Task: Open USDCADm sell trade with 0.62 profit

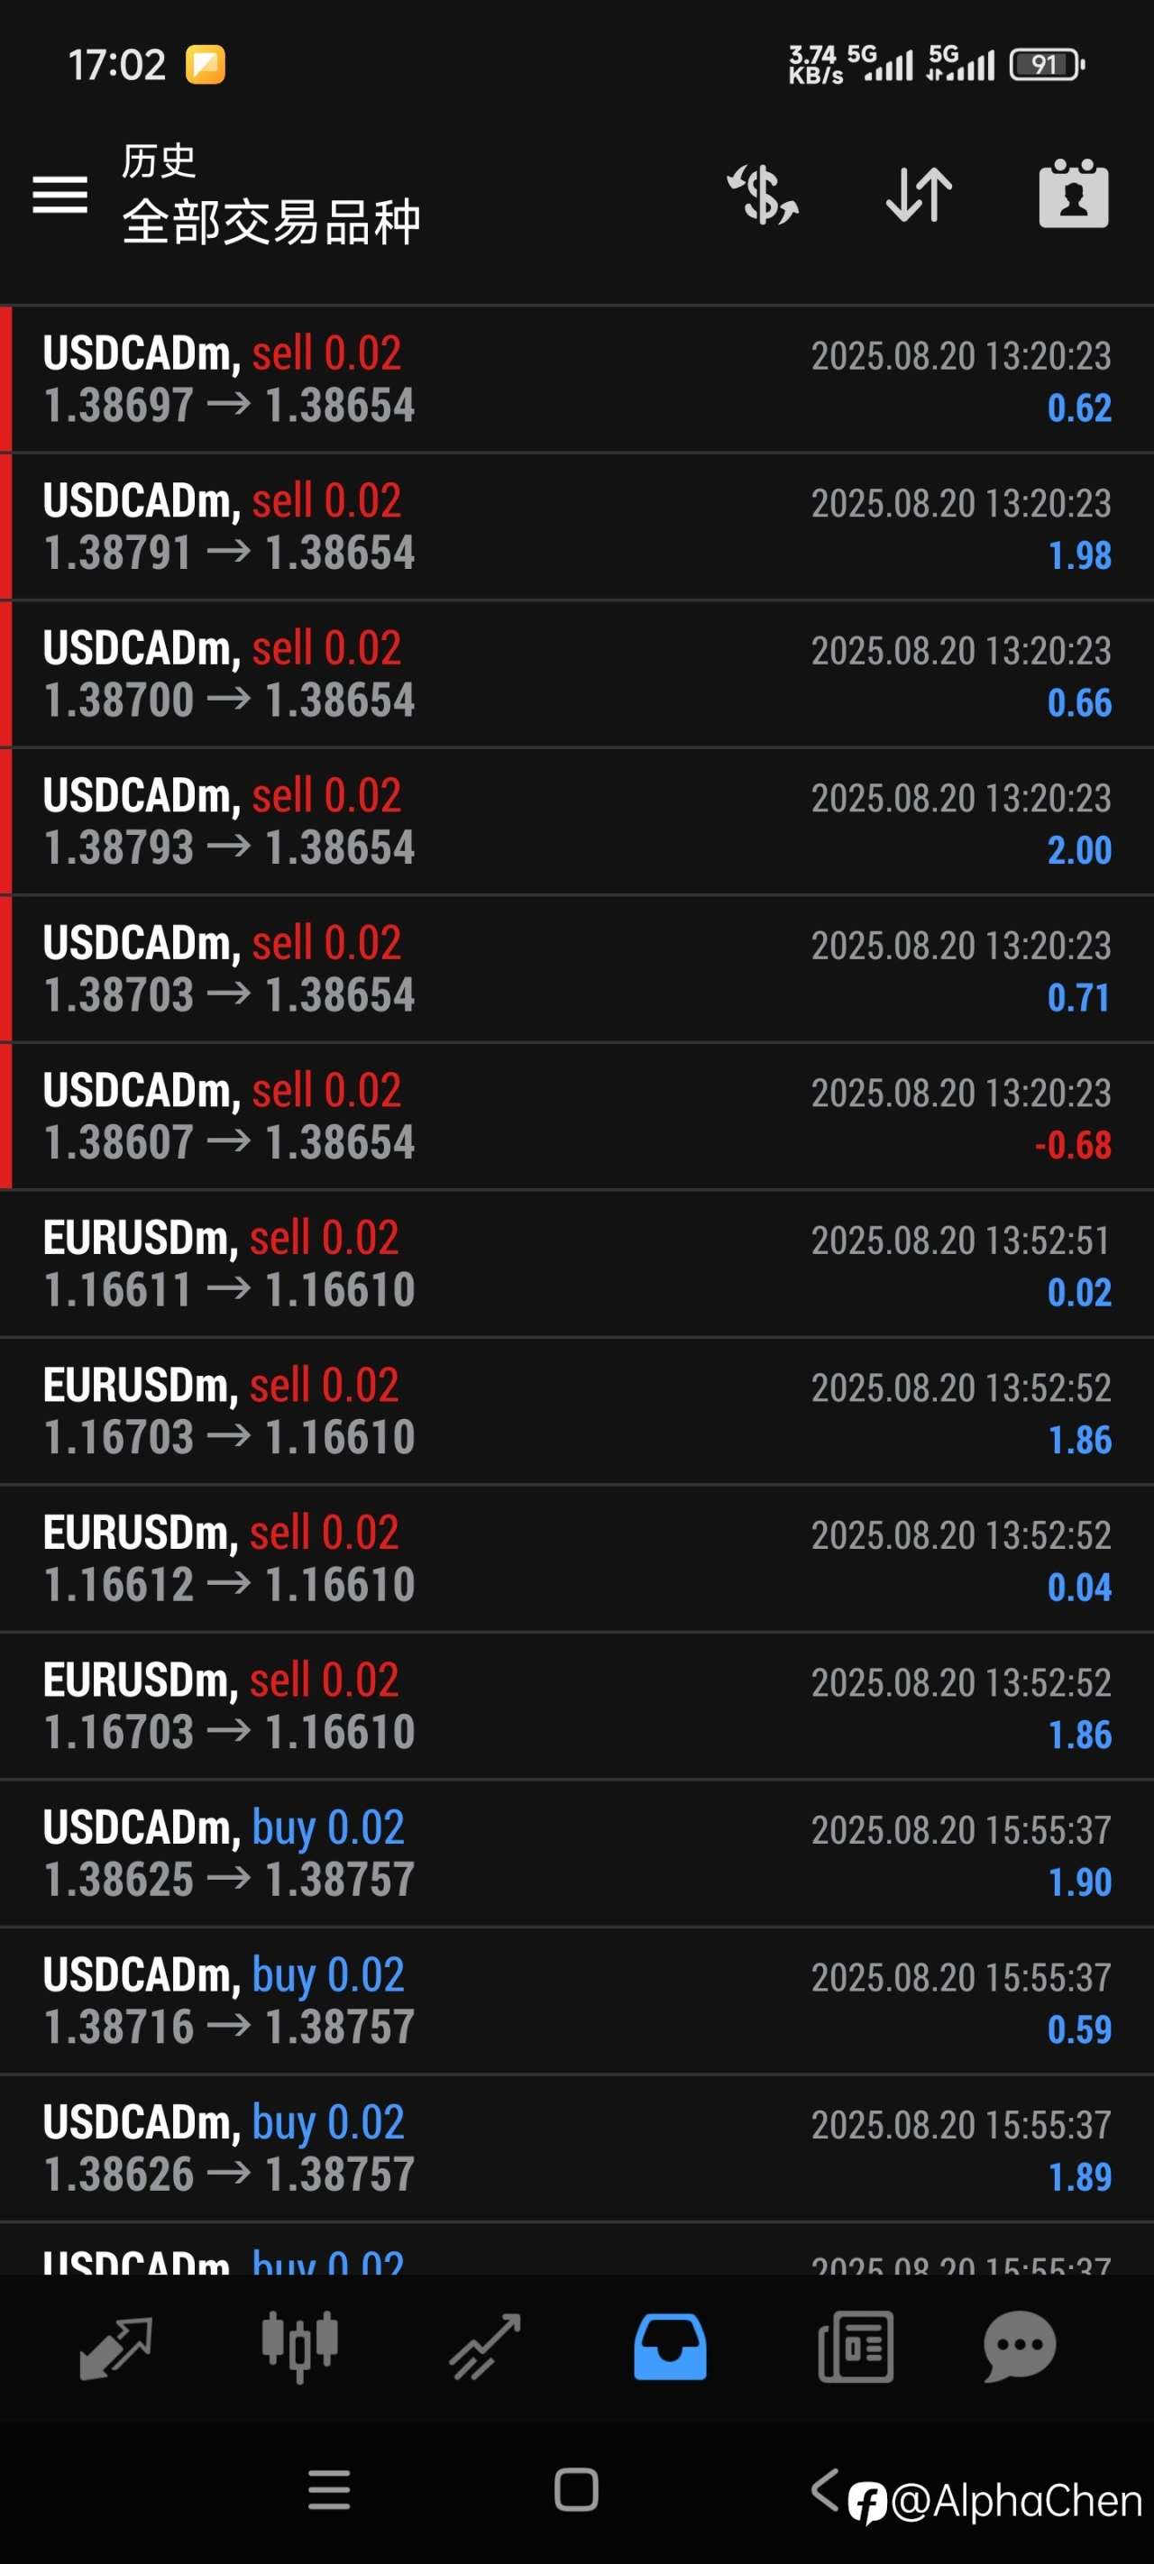Action: [x=578, y=380]
